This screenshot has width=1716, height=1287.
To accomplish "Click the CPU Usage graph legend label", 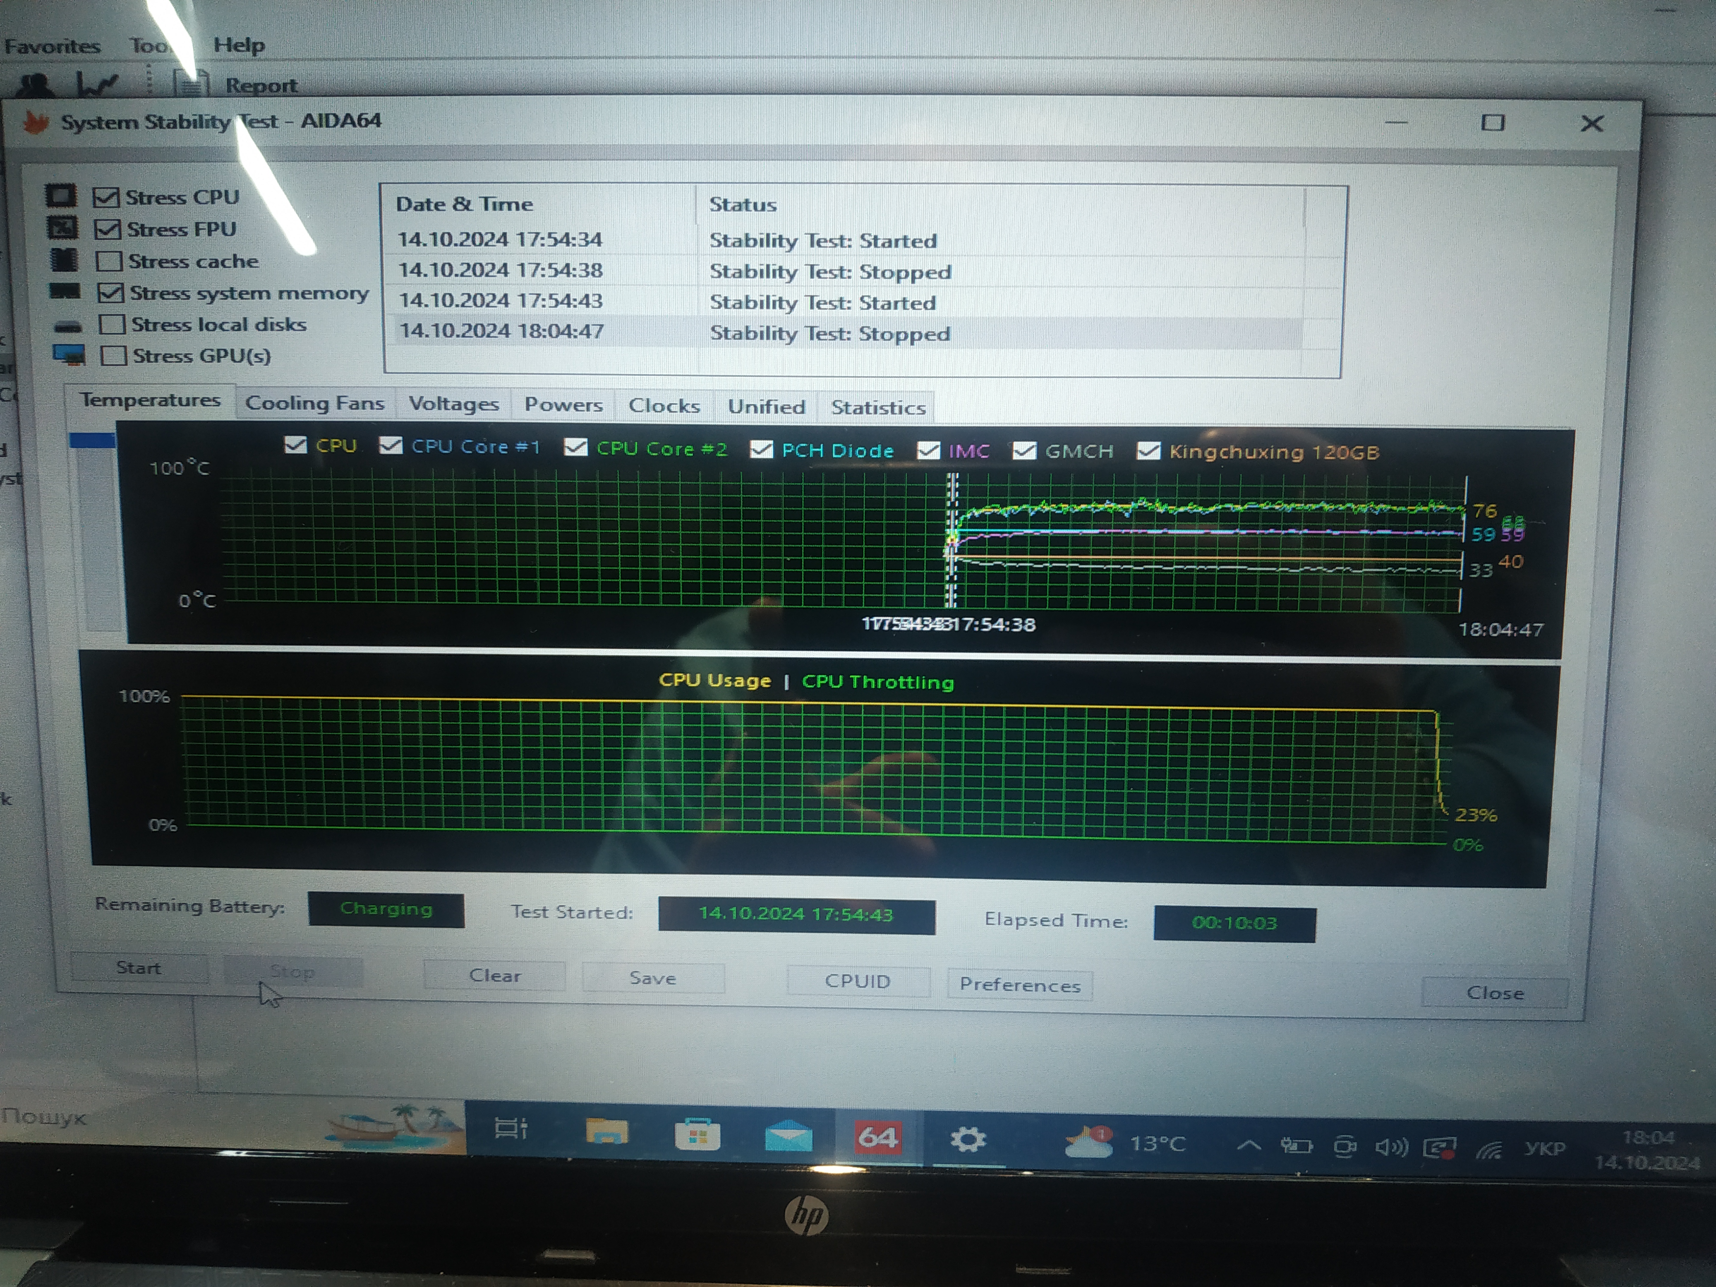I will [714, 680].
